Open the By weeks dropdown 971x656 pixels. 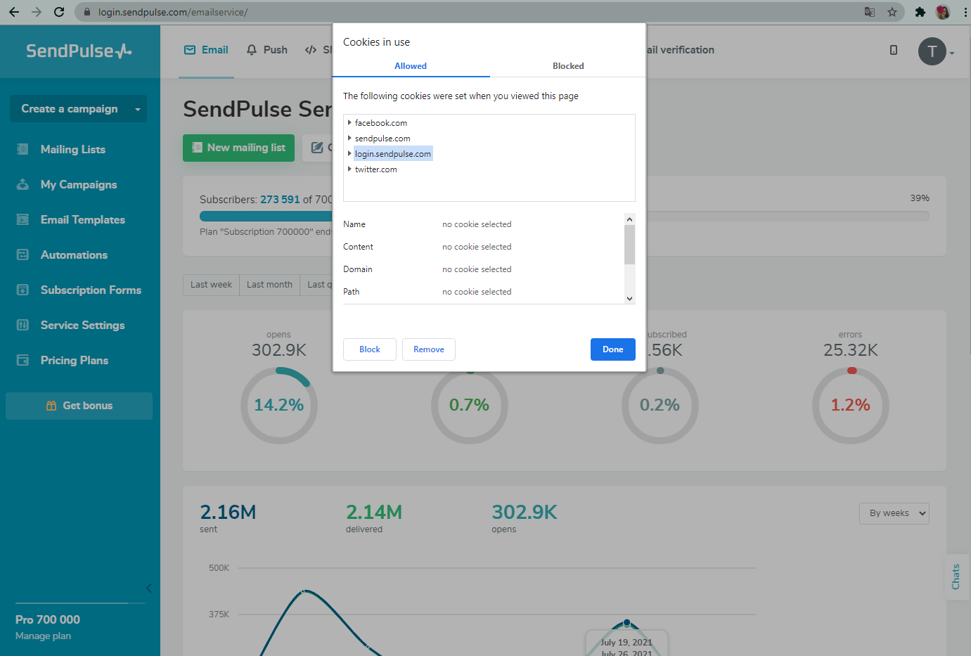click(894, 513)
